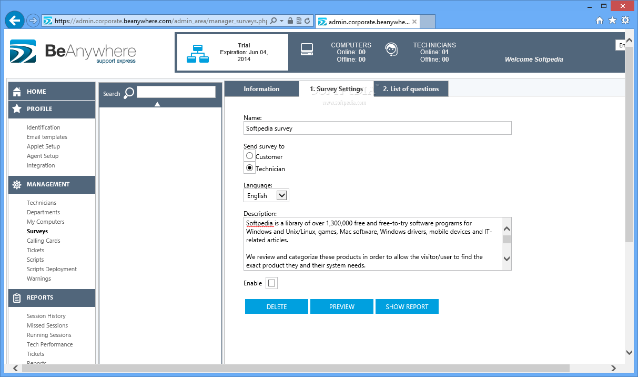The height and width of the screenshot is (377, 638).
Task: Click the Technicians headset icon
Action: (391, 49)
